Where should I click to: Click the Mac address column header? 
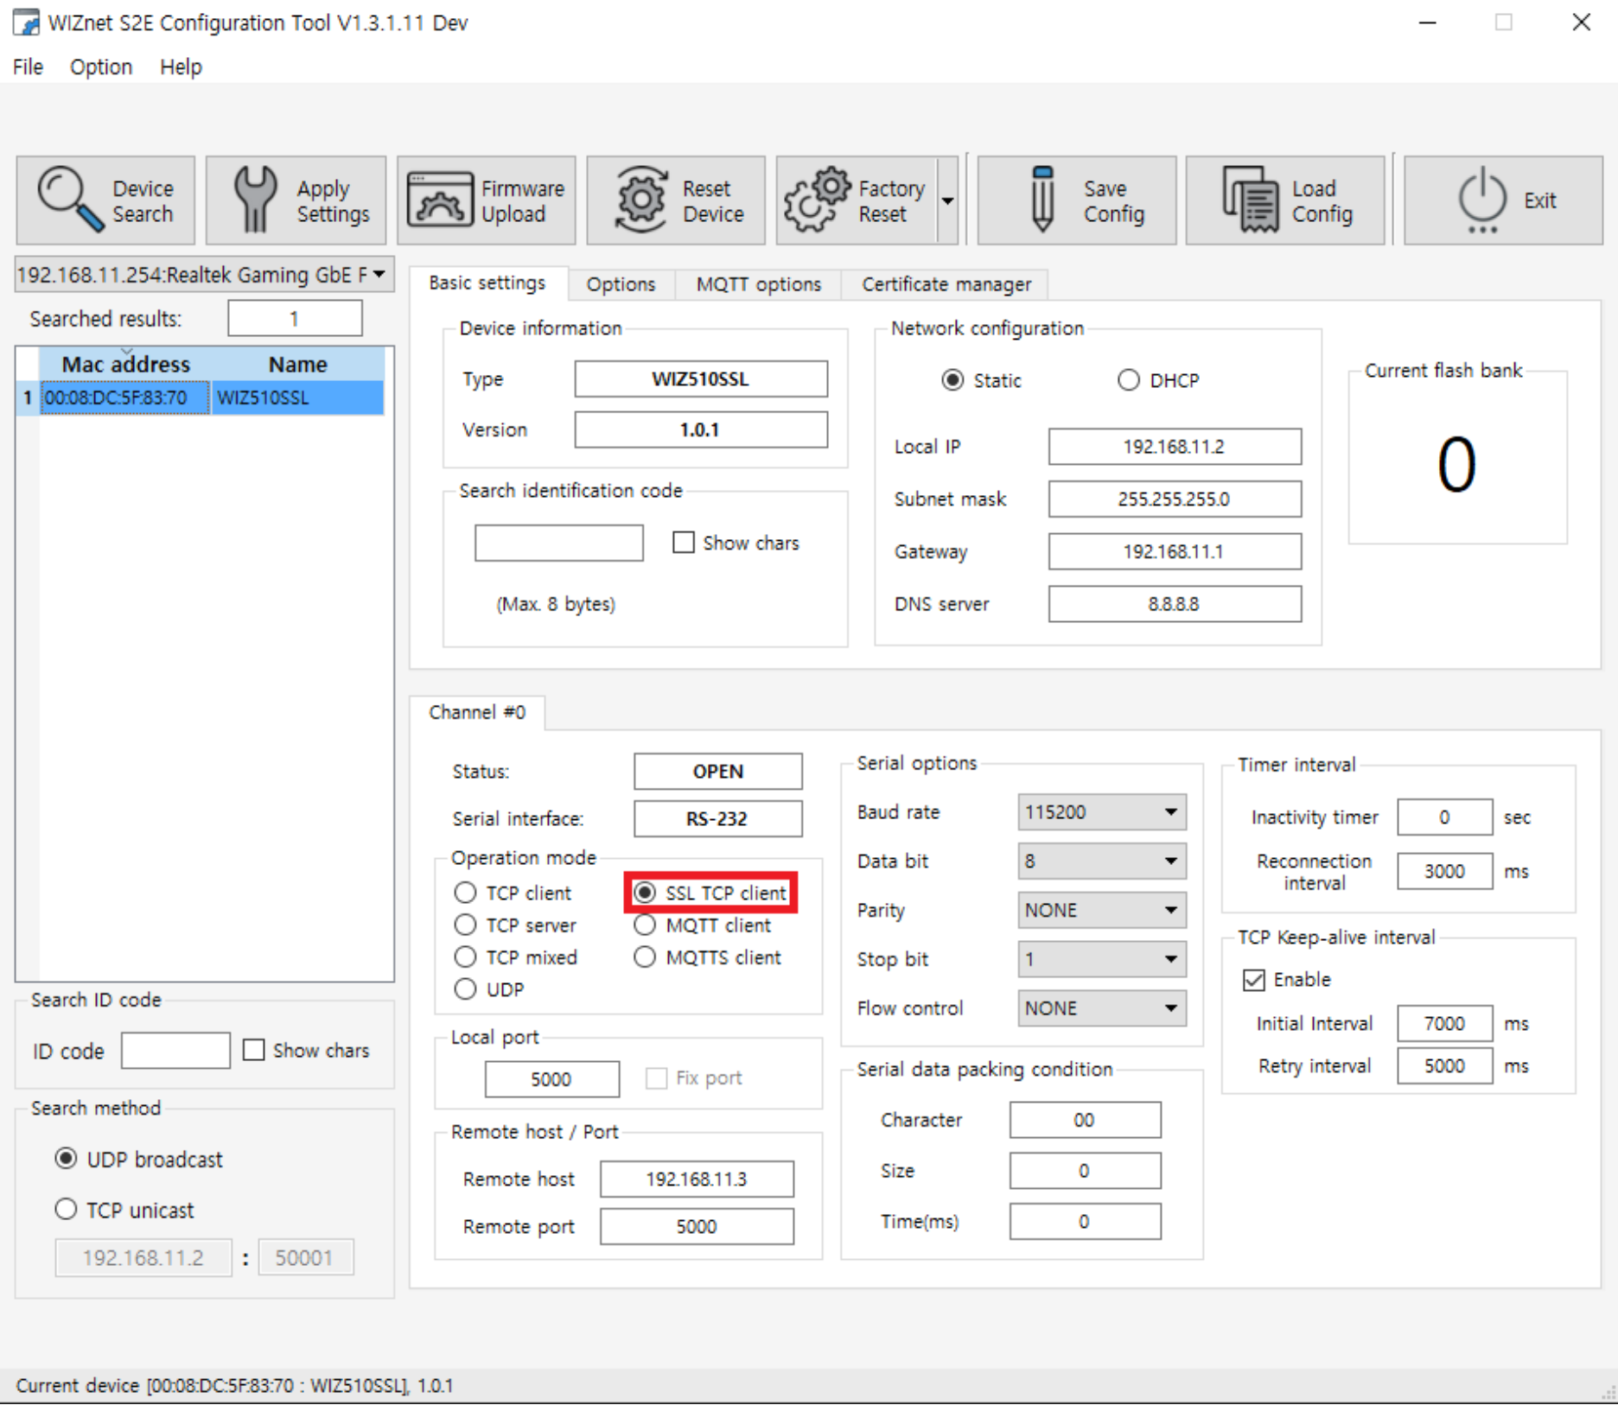[x=125, y=364]
